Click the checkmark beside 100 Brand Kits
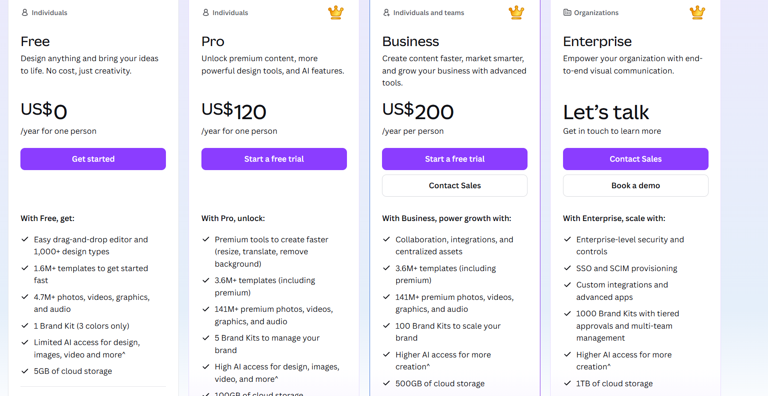 tap(386, 326)
